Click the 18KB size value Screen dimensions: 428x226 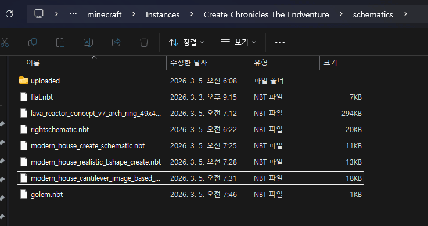[x=354, y=178]
